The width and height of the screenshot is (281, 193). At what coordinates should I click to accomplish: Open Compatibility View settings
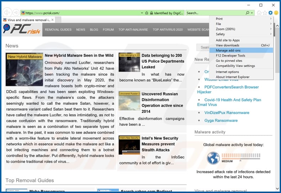[241, 66]
